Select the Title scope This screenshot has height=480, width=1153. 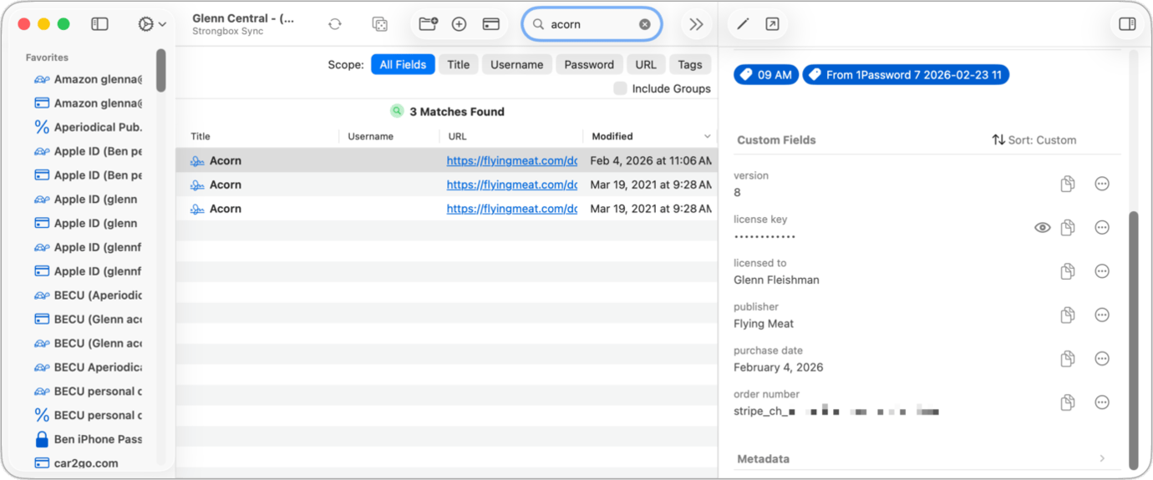pyautogui.click(x=459, y=64)
